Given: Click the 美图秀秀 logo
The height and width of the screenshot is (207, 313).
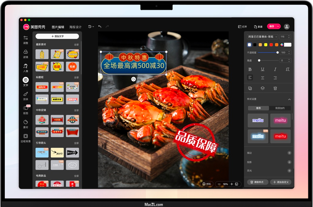Looking at the screenshot, I should (34, 27).
